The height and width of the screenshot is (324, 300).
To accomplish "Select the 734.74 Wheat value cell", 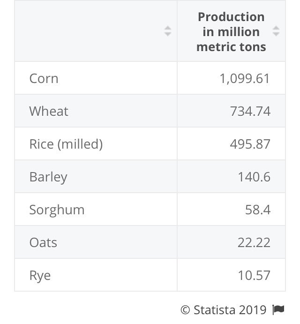I will click(x=250, y=111).
